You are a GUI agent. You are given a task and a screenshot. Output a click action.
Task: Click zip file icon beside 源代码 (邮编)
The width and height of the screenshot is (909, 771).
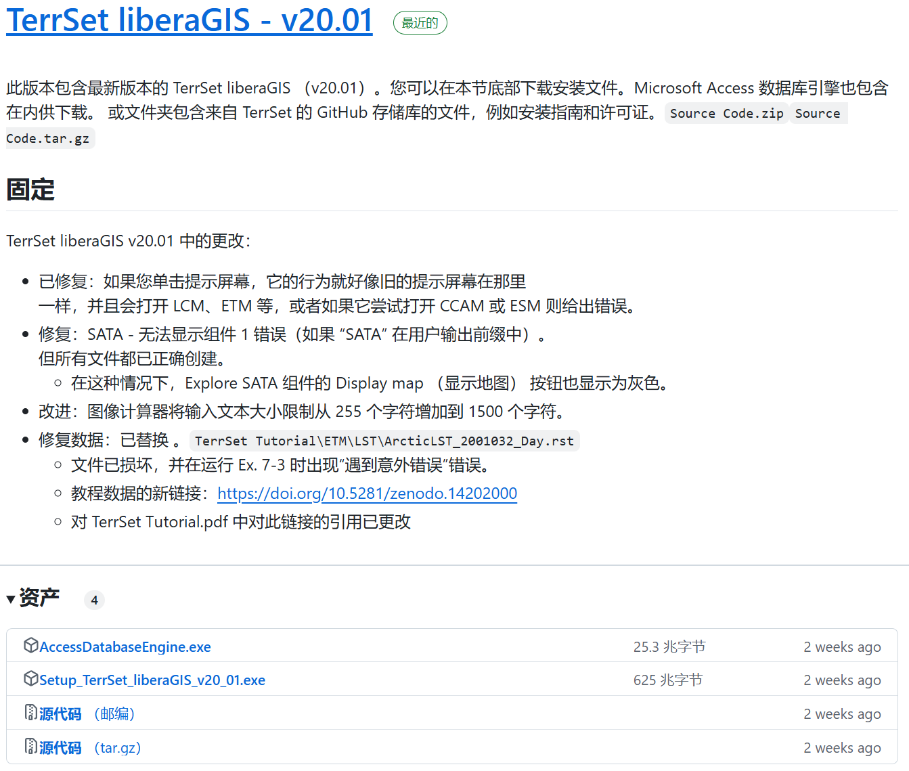point(30,712)
